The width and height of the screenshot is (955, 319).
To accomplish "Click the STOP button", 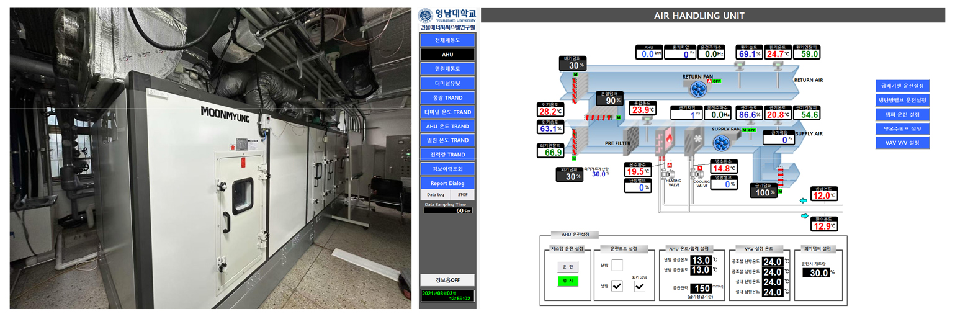I will click(462, 195).
